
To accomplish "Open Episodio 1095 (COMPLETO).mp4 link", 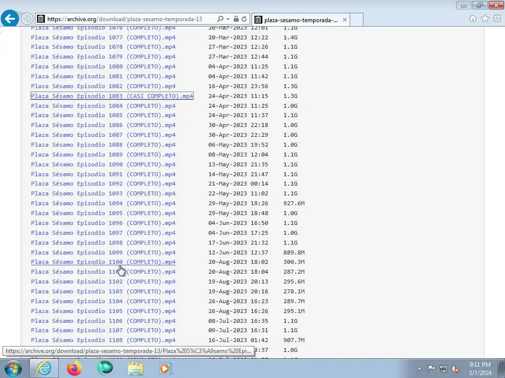I will click(103, 213).
